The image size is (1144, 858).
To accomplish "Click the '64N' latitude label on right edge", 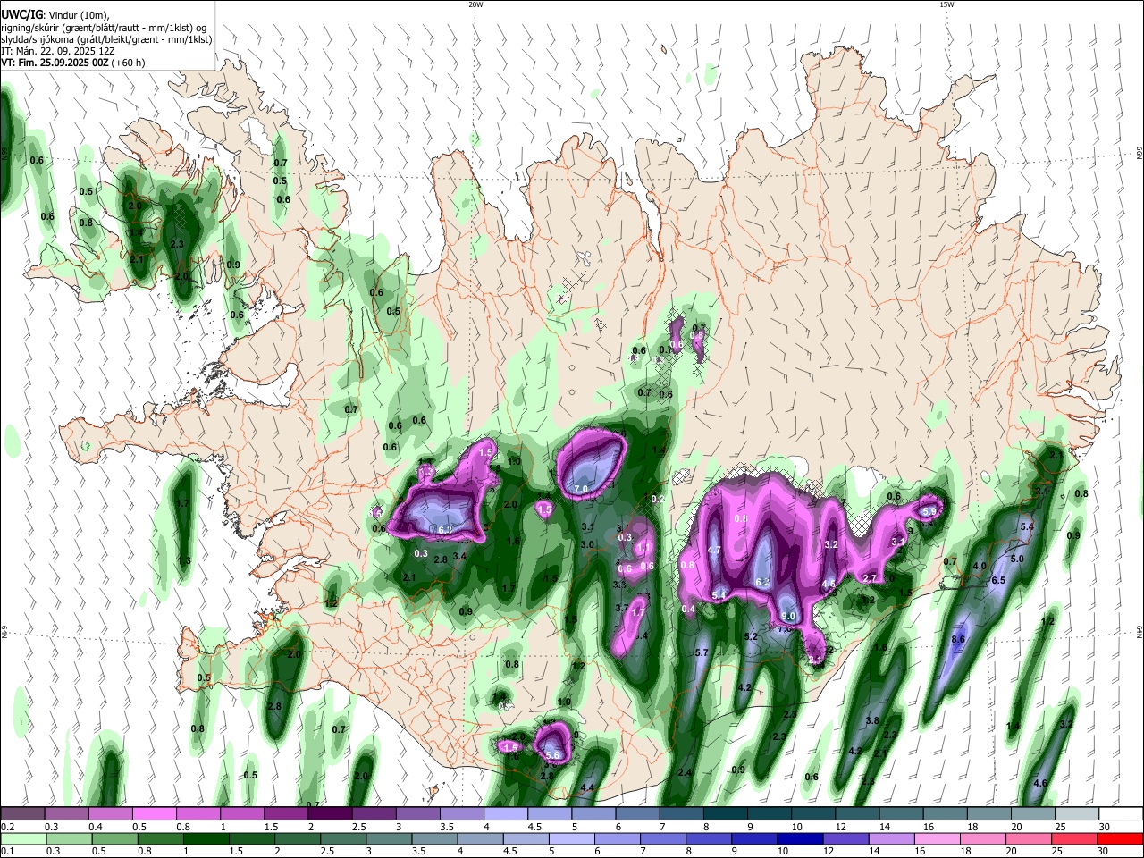I will [x=1139, y=632].
